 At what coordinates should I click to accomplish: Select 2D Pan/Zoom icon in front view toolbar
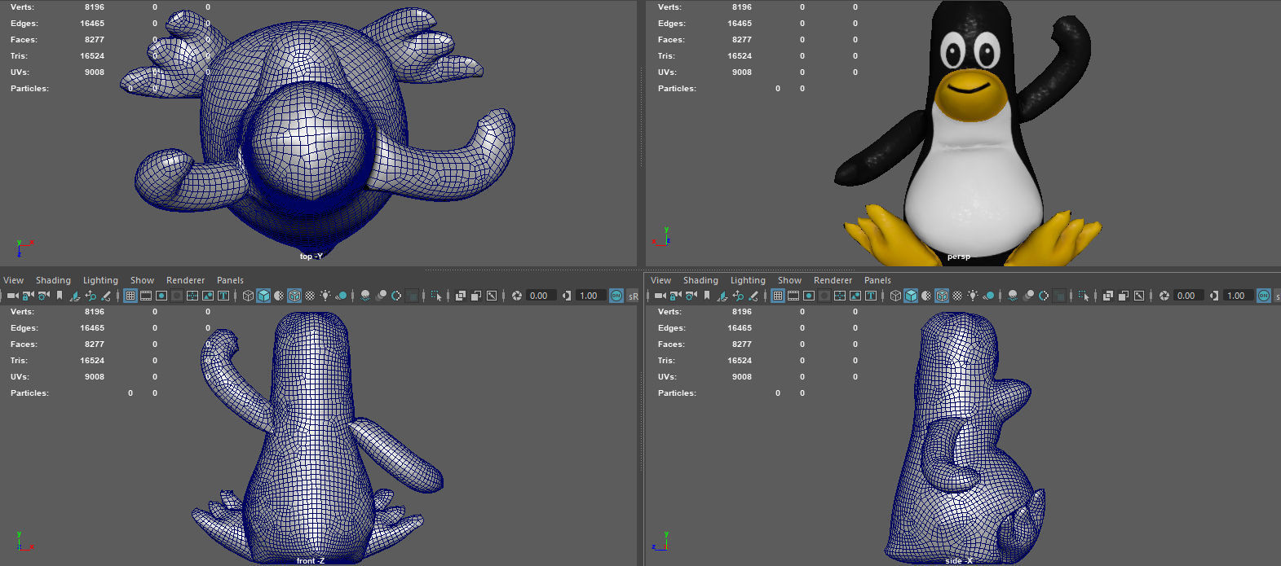(91, 296)
